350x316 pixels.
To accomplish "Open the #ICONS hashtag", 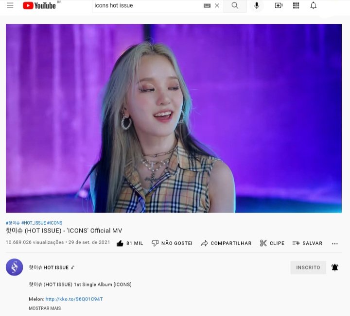I will click(54, 223).
